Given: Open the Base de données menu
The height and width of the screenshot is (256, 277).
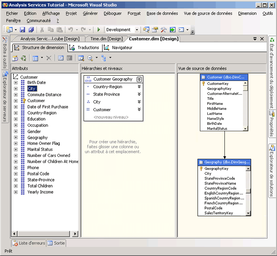Looking at the screenshot, I should [x=162, y=14].
